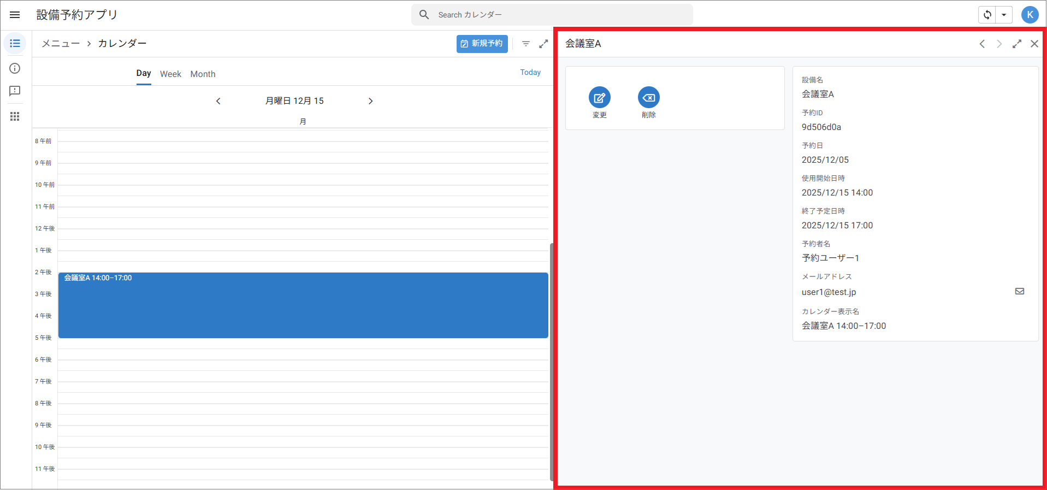The image size is (1047, 490).
Task: Switch to the Day tab
Action: tap(144, 73)
